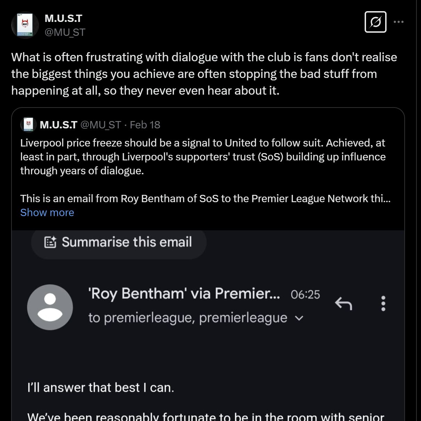Click the small avatar in the quoted post
421x421 pixels.
coord(29,125)
